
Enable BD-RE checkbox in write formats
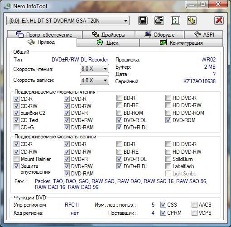(119, 151)
